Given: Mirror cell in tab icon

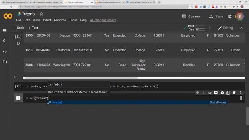Looking at the screenshot, I should tap(228, 93).
